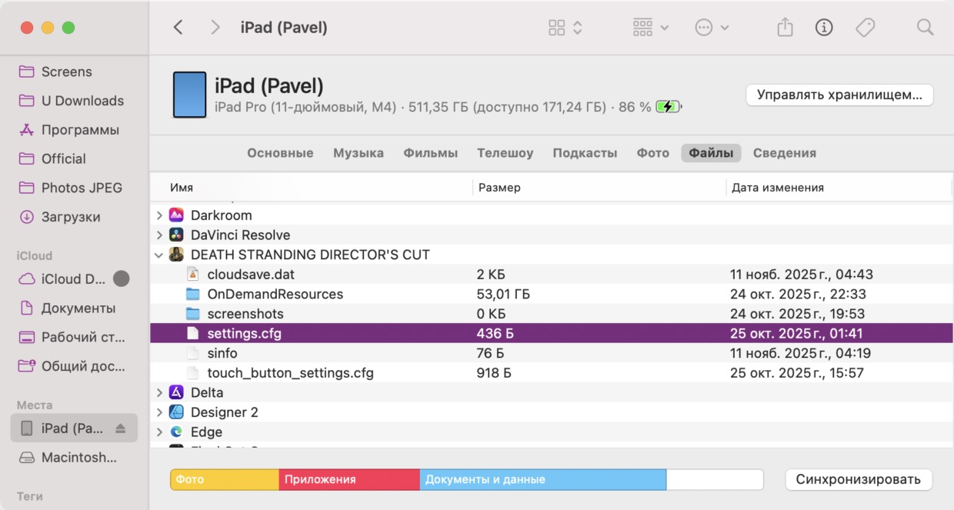Open the view mode switcher
Screen dimensions: 954x510
click(x=565, y=28)
